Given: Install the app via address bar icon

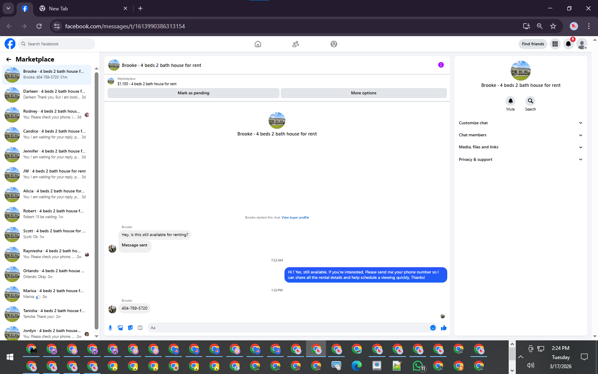Looking at the screenshot, I should pyautogui.click(x=526, y=26).
